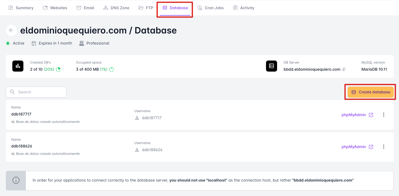Click the bar chart statistics icon
The image size is (399, 196).
pos(18,66)
